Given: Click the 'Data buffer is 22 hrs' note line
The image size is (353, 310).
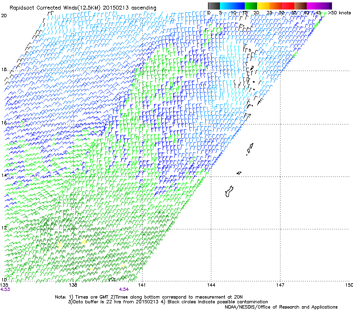Looking at the screenshot, I should 168,302.
